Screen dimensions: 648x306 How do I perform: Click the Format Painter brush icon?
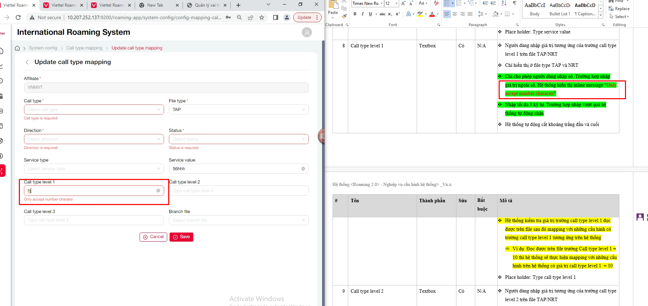pos(344,16)
